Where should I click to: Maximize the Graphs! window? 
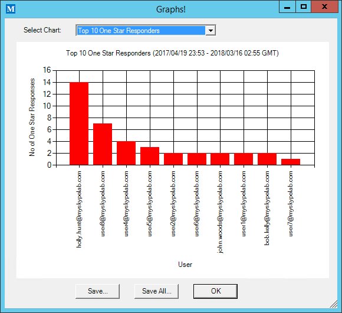click(303, 7)
